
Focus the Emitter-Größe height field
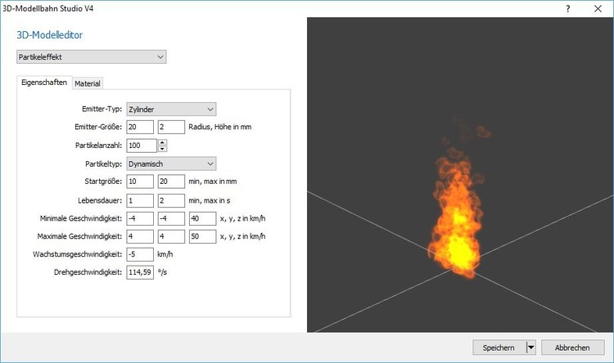click(x=171, y=128)
